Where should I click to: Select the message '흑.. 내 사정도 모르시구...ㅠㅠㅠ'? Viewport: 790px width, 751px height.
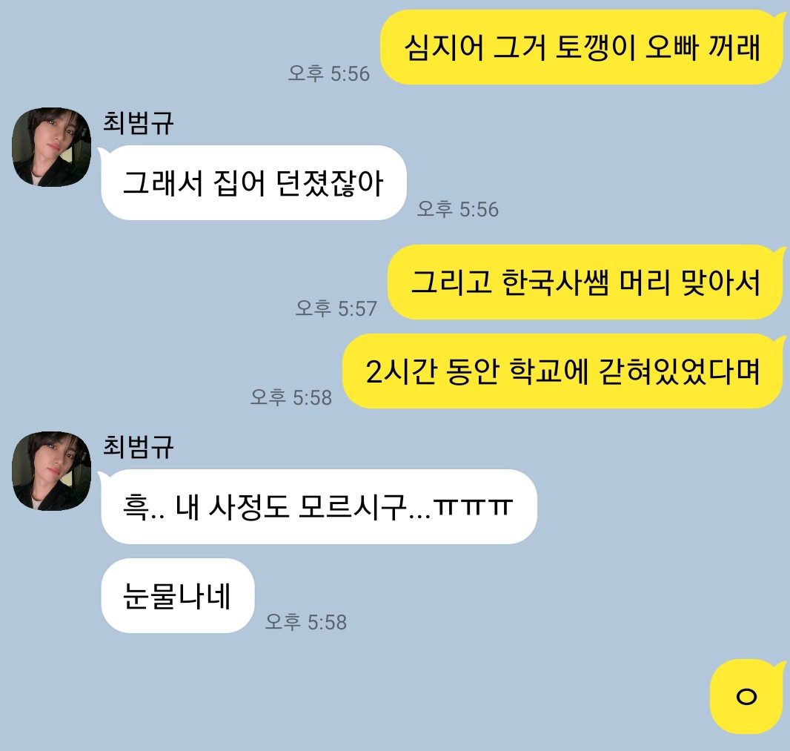click(x=319, y=506)
